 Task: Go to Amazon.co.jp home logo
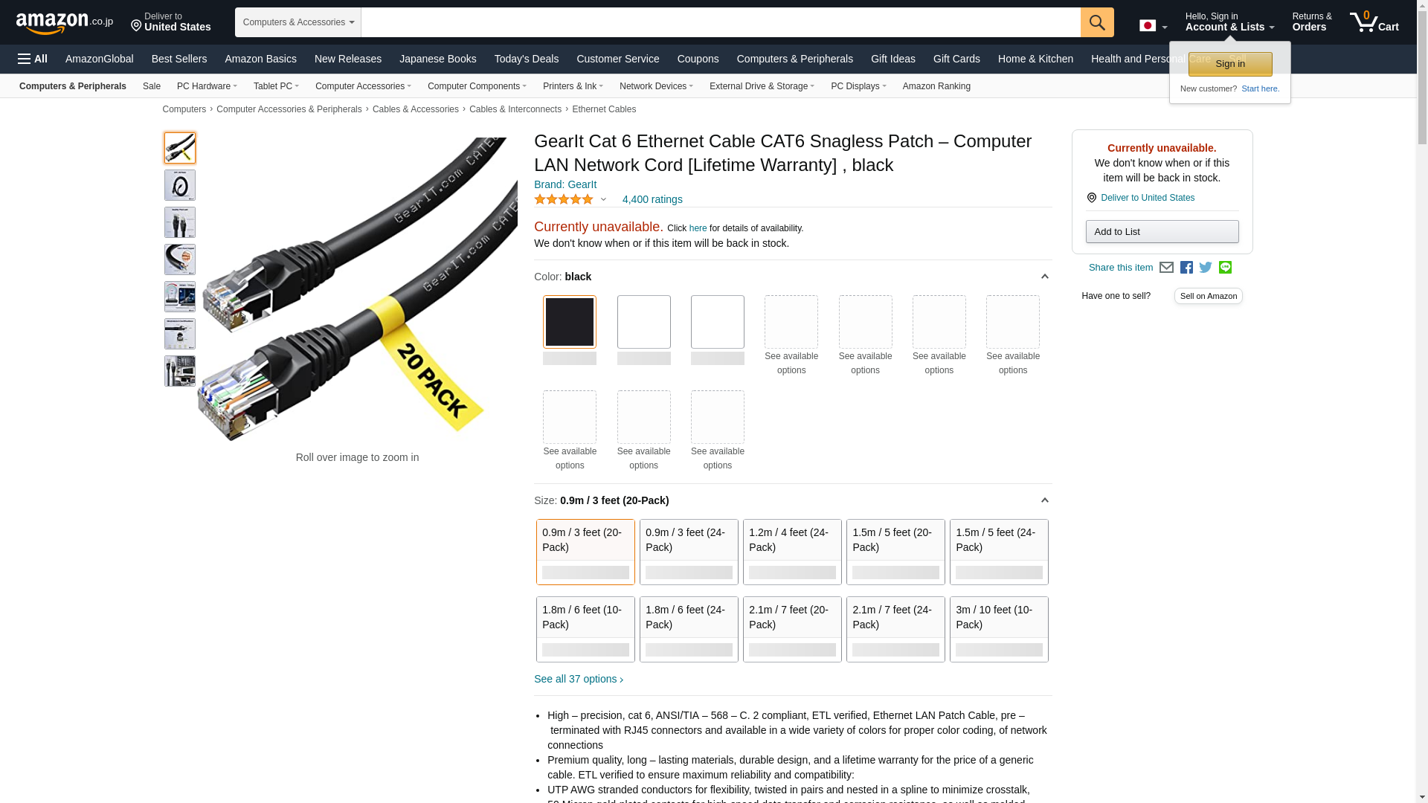(x=65, y=22)
